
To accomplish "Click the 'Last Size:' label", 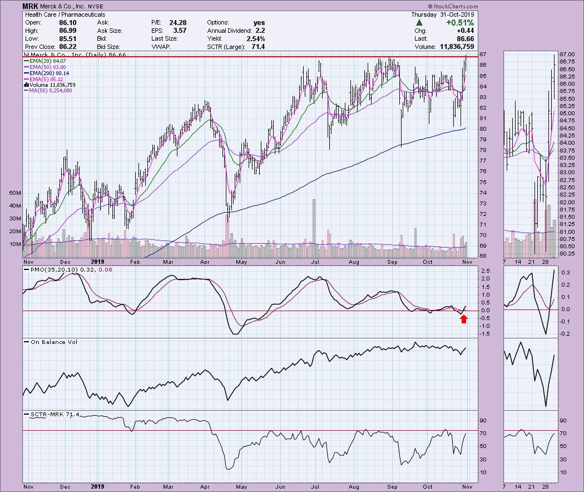I will pyautogui.click(x=164, y=39).
